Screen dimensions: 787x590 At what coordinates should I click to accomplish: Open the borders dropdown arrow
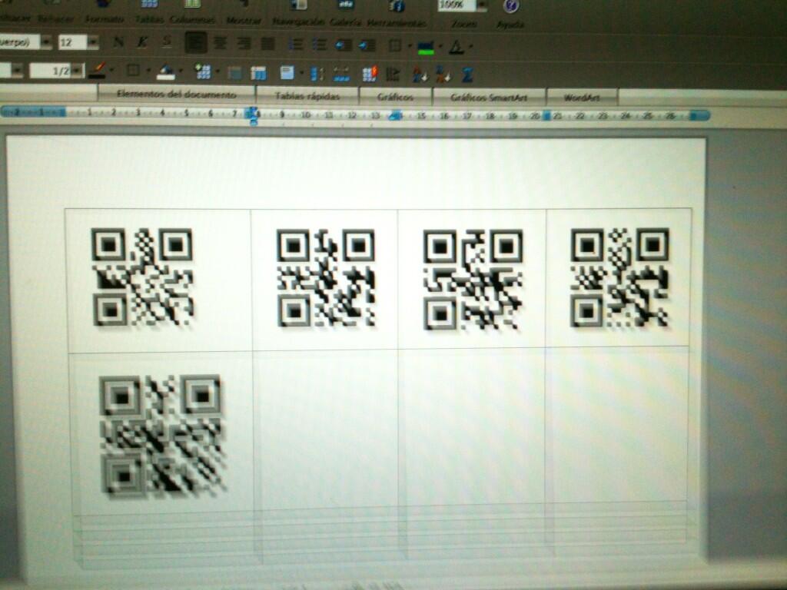pos(410,46)
